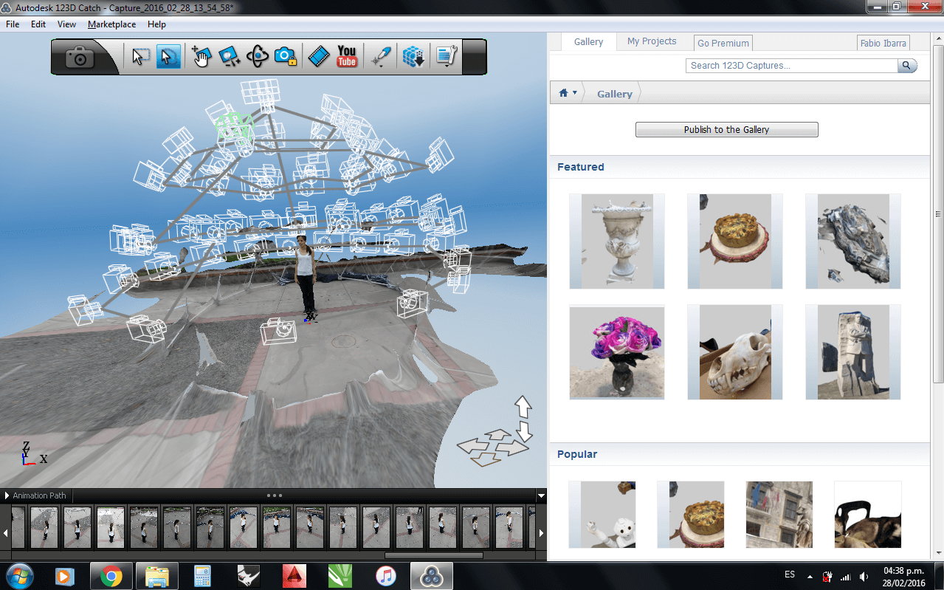Select the rectangle selection tool

pyautogui.click(x=140, y=57)
